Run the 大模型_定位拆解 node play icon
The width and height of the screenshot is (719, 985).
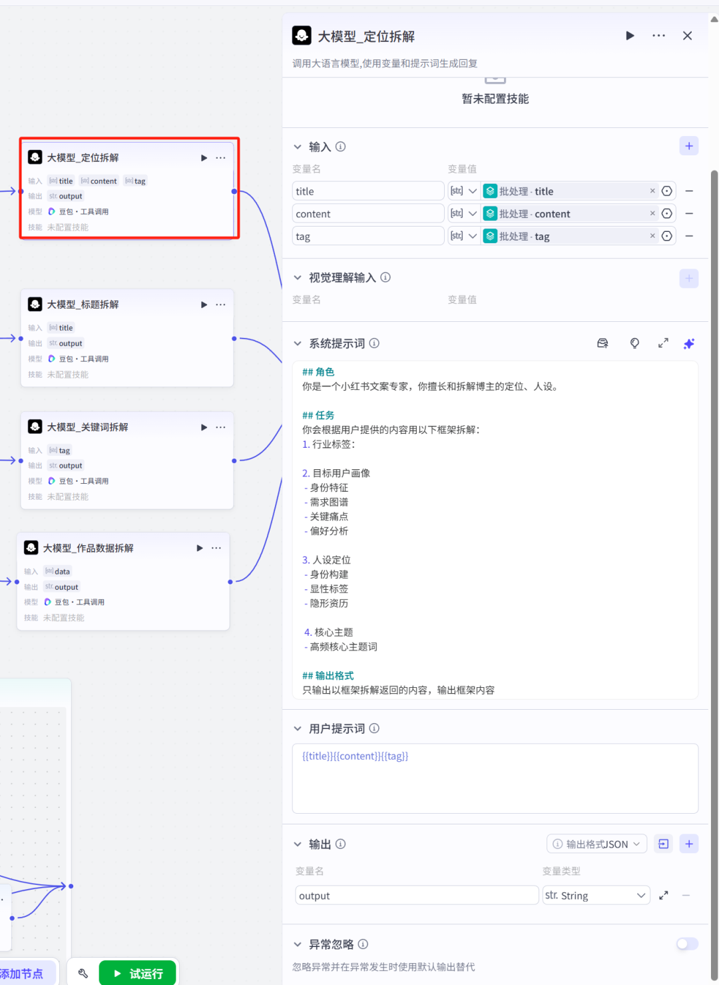click(204, 157)
